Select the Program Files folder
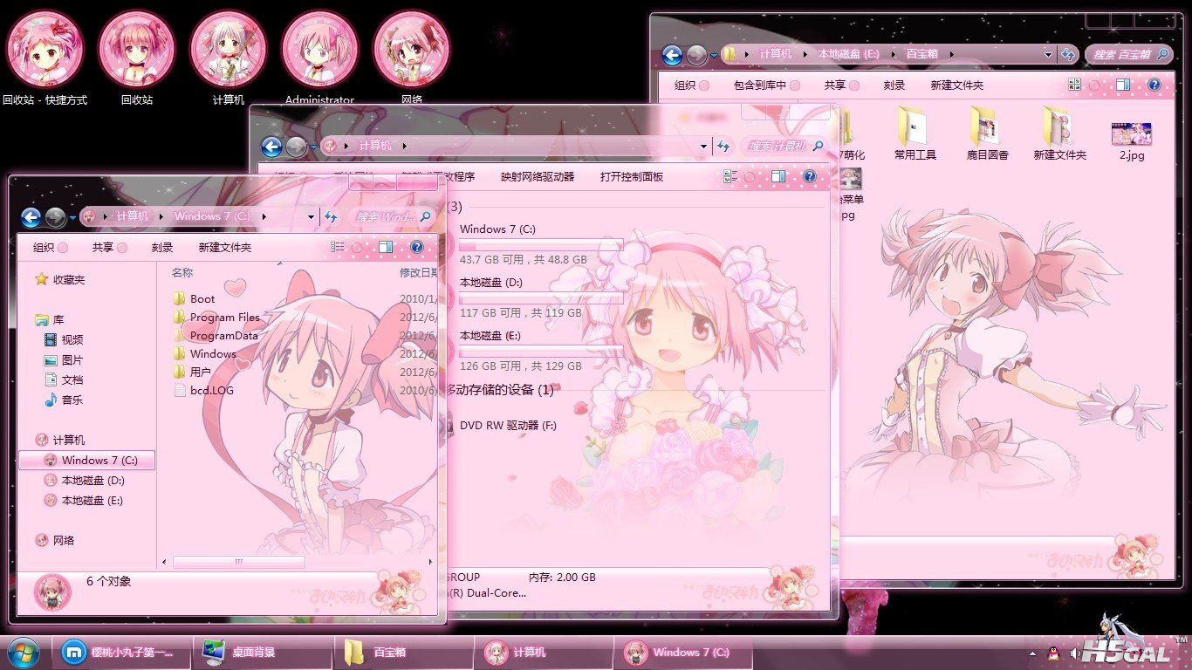 (216, 317)
